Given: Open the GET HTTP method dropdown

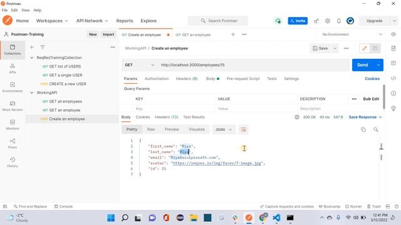Looking at the screenshot, I should (x=139, y=65).
